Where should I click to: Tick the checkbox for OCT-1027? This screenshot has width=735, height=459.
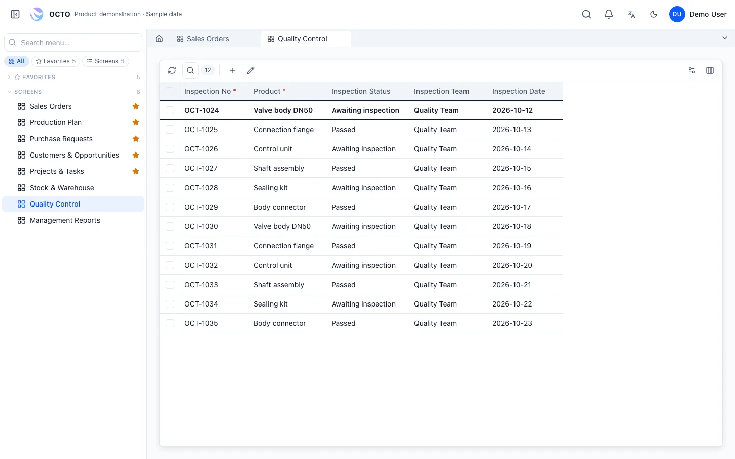tap(170, 168)
